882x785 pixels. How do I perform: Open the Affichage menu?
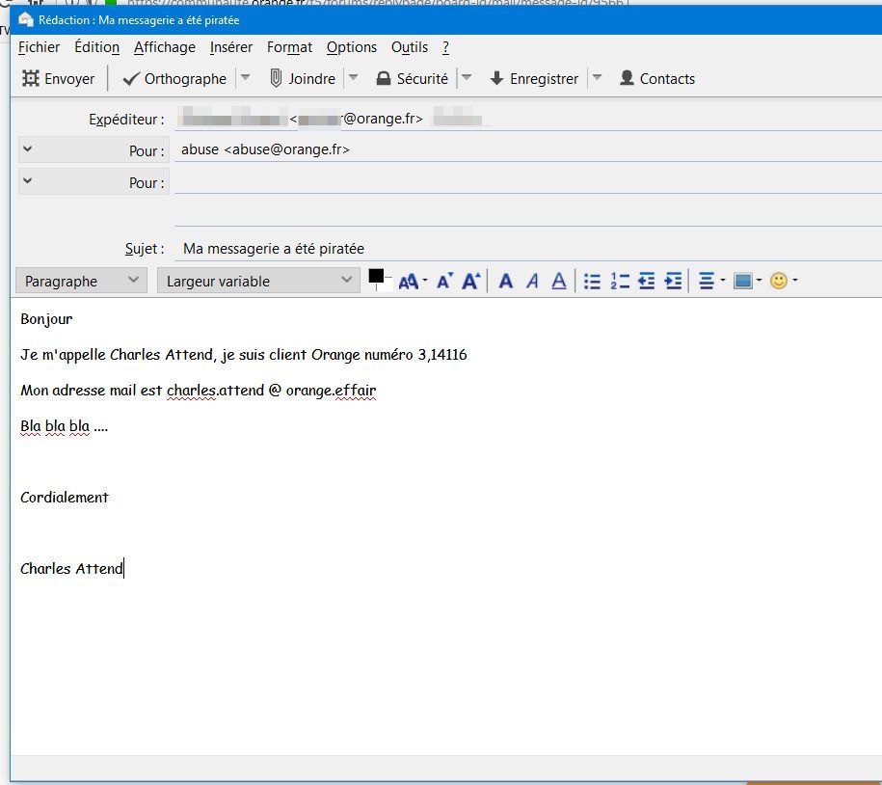click(x=165, y=47)
